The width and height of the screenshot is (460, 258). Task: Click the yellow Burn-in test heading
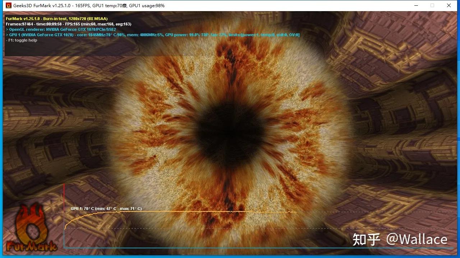coord(57,19)
